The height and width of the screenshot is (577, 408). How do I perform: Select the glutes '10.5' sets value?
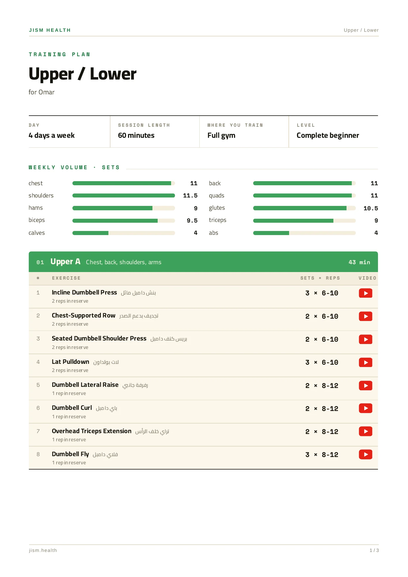pos(371,208)
